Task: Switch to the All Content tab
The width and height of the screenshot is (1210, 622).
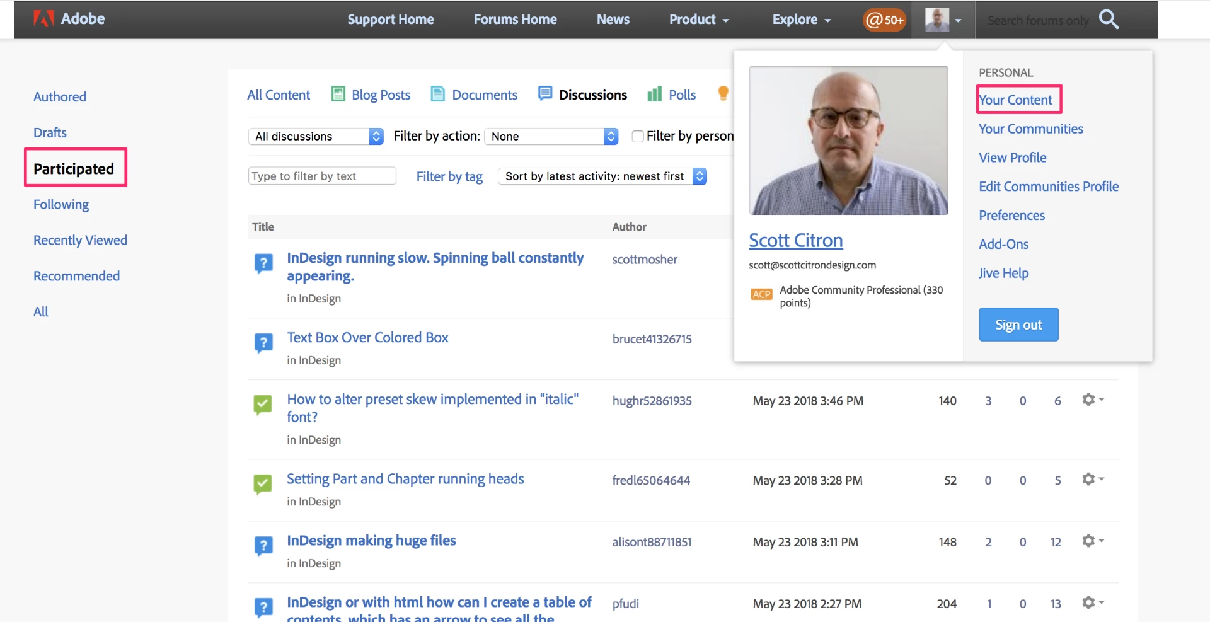Action: pyautogui.click(x=279, y=95)
